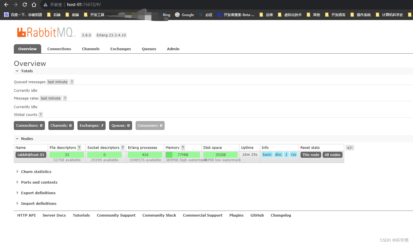413x245 pixels.
Task: Open the 运维 bookmark folder
Action: [266, 15]
